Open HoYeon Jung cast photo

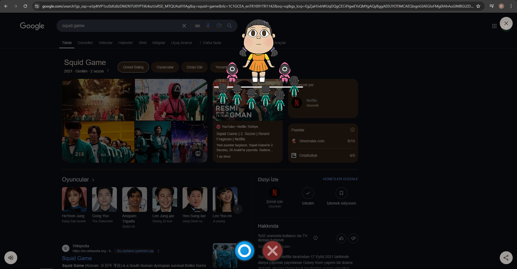pyautogui.click(x=74, y=199)
